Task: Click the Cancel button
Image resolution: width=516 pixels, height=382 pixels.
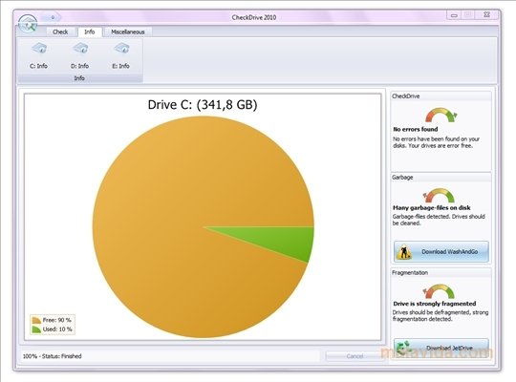Action: click(355, 356)
